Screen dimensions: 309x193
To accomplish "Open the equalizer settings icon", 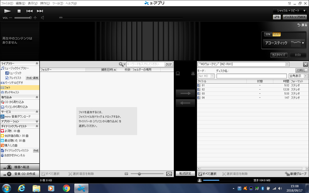I will point(277,17).
